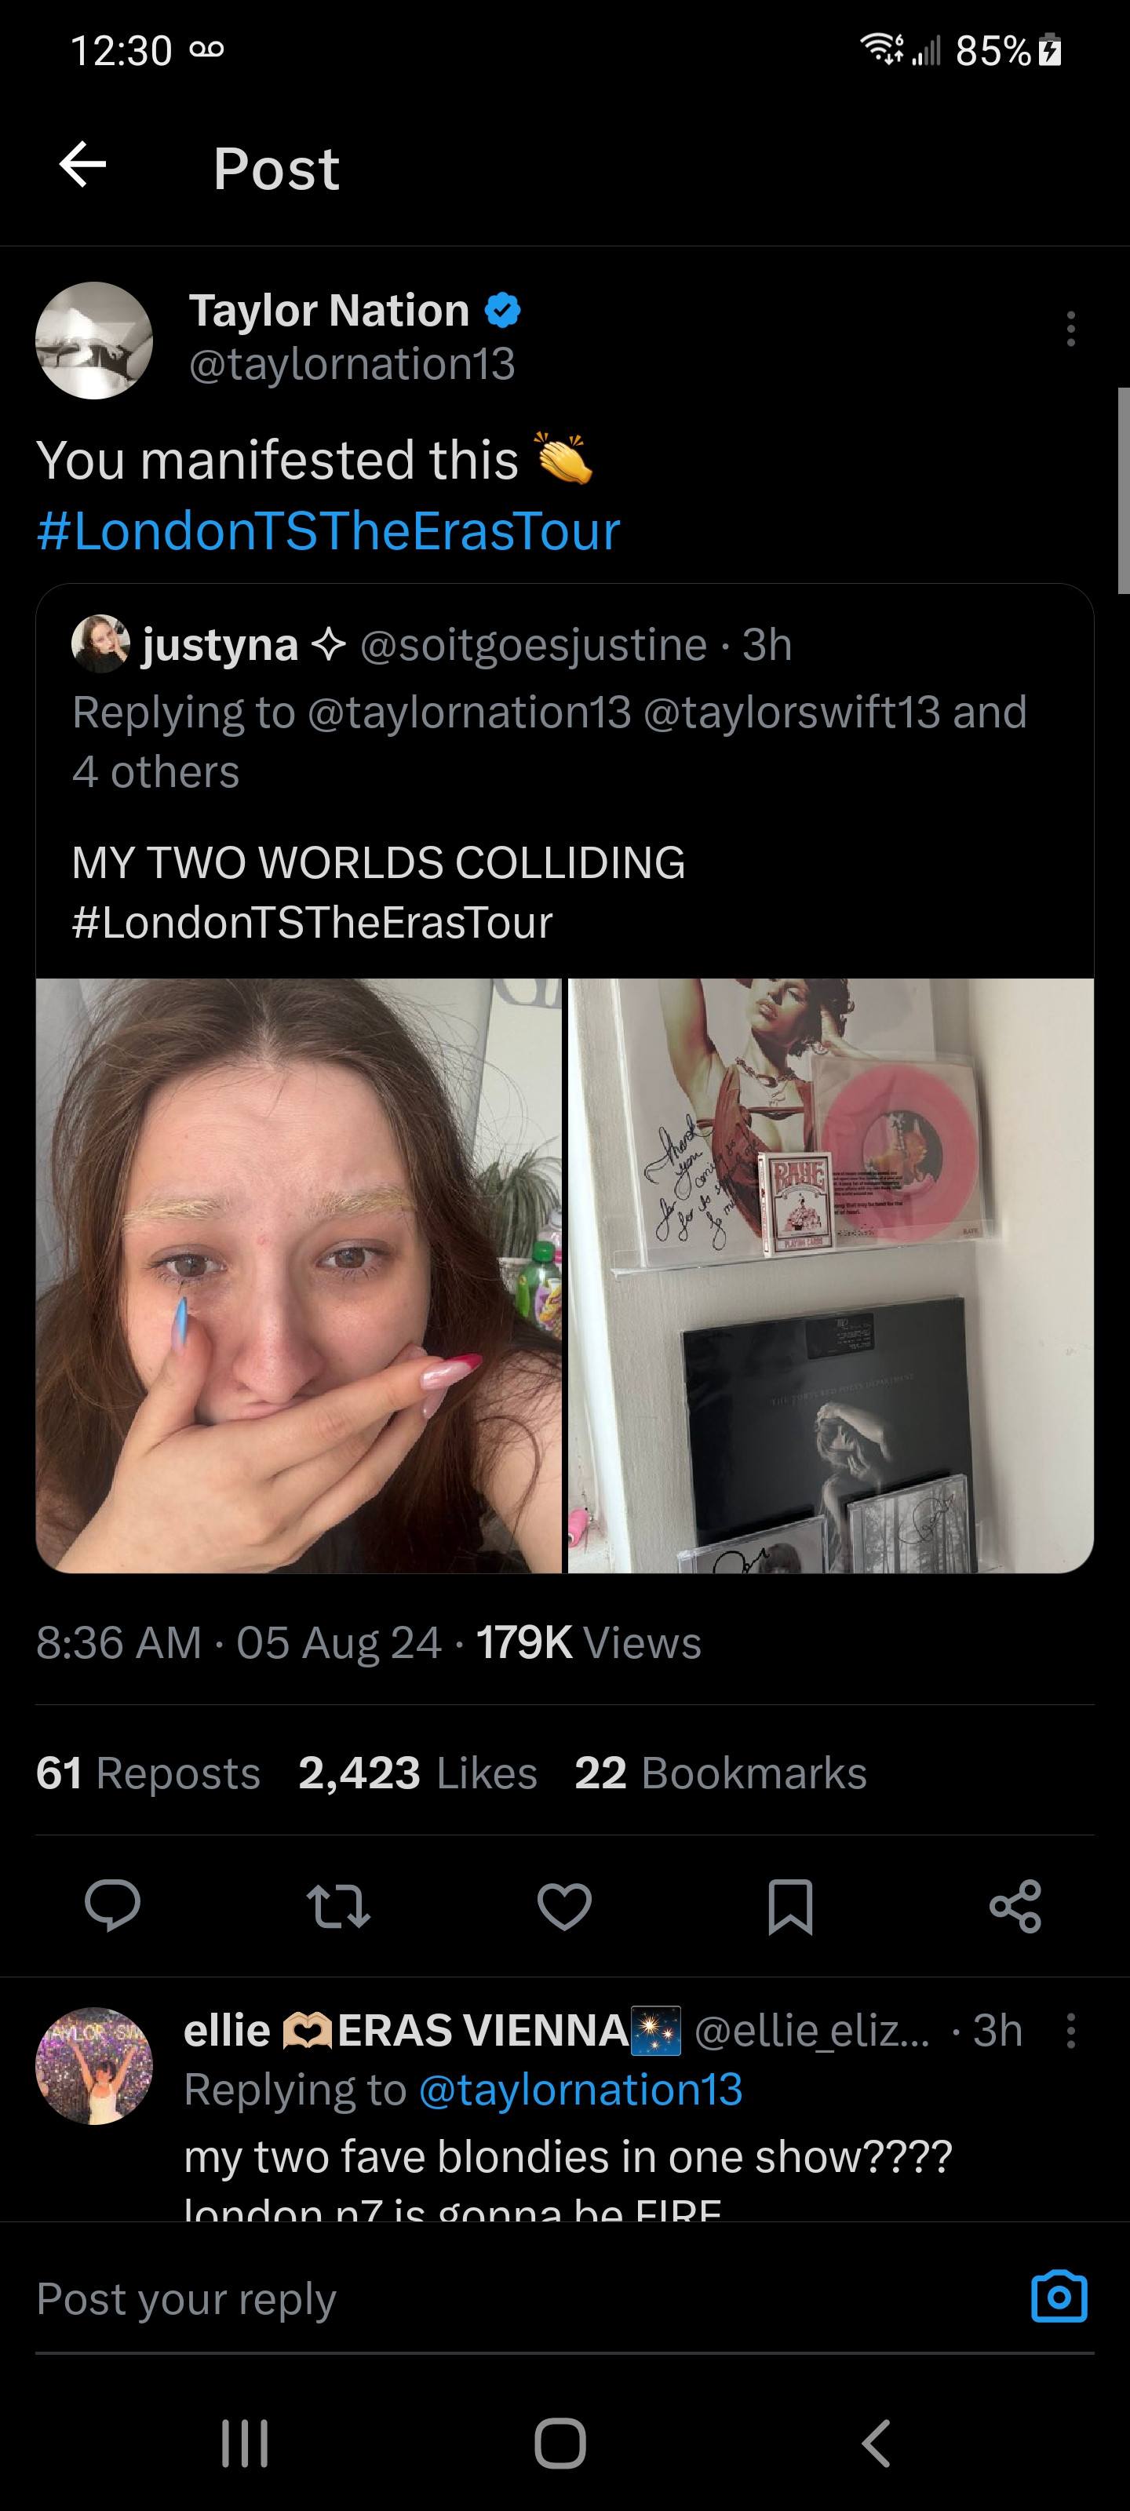Tap the repost arrows icon
1130x2511 pixels.
tap(337, 1907)
